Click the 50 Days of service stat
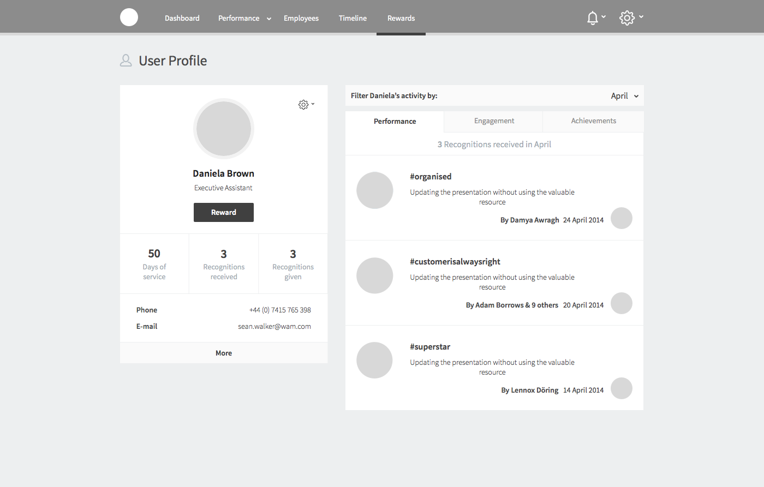The width and height of the screenshot is (764, 487). pos(154,264)
